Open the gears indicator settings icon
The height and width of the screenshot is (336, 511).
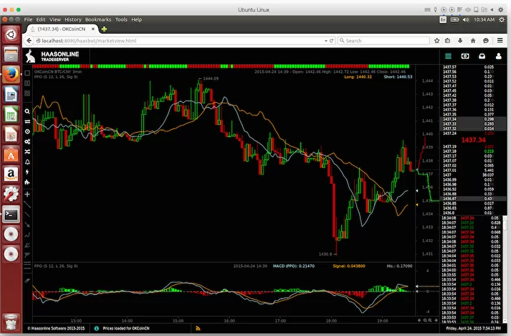27,141
